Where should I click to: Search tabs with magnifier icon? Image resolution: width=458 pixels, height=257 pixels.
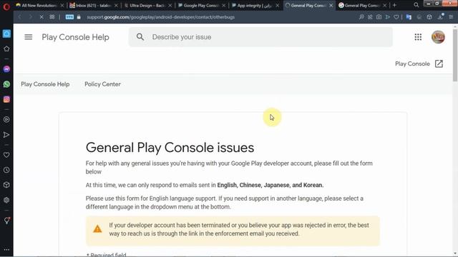(416, 5)
